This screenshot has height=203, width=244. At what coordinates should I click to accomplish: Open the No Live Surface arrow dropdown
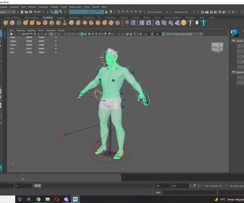click(x=144, y=12)
